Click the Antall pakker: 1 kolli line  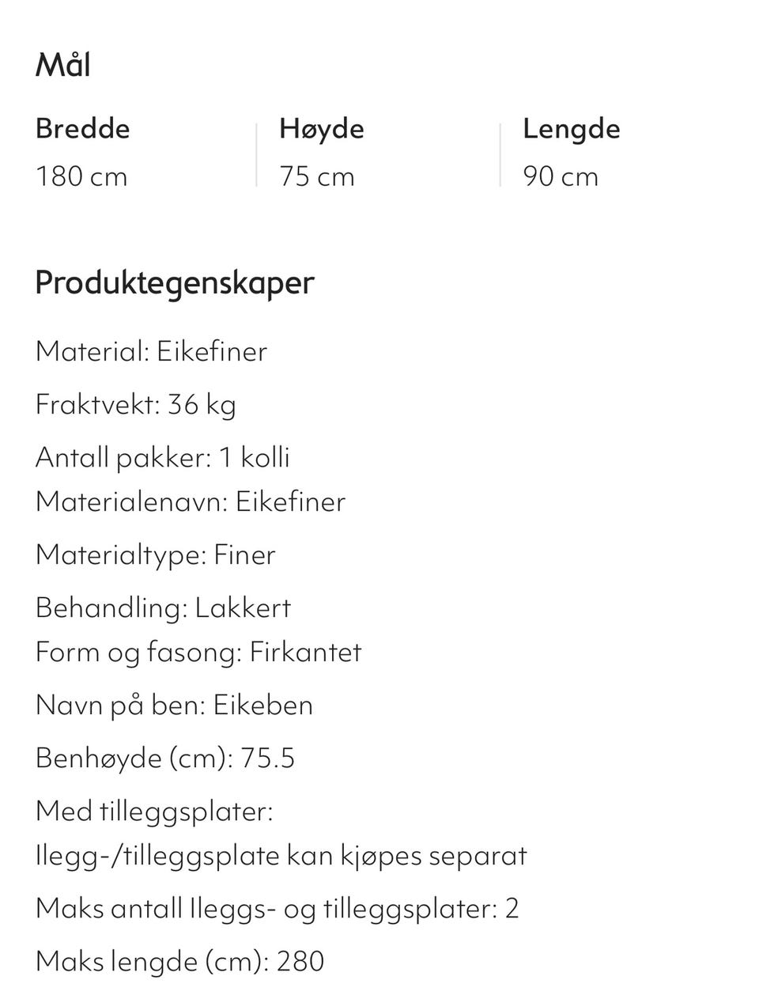coord(163,457)
